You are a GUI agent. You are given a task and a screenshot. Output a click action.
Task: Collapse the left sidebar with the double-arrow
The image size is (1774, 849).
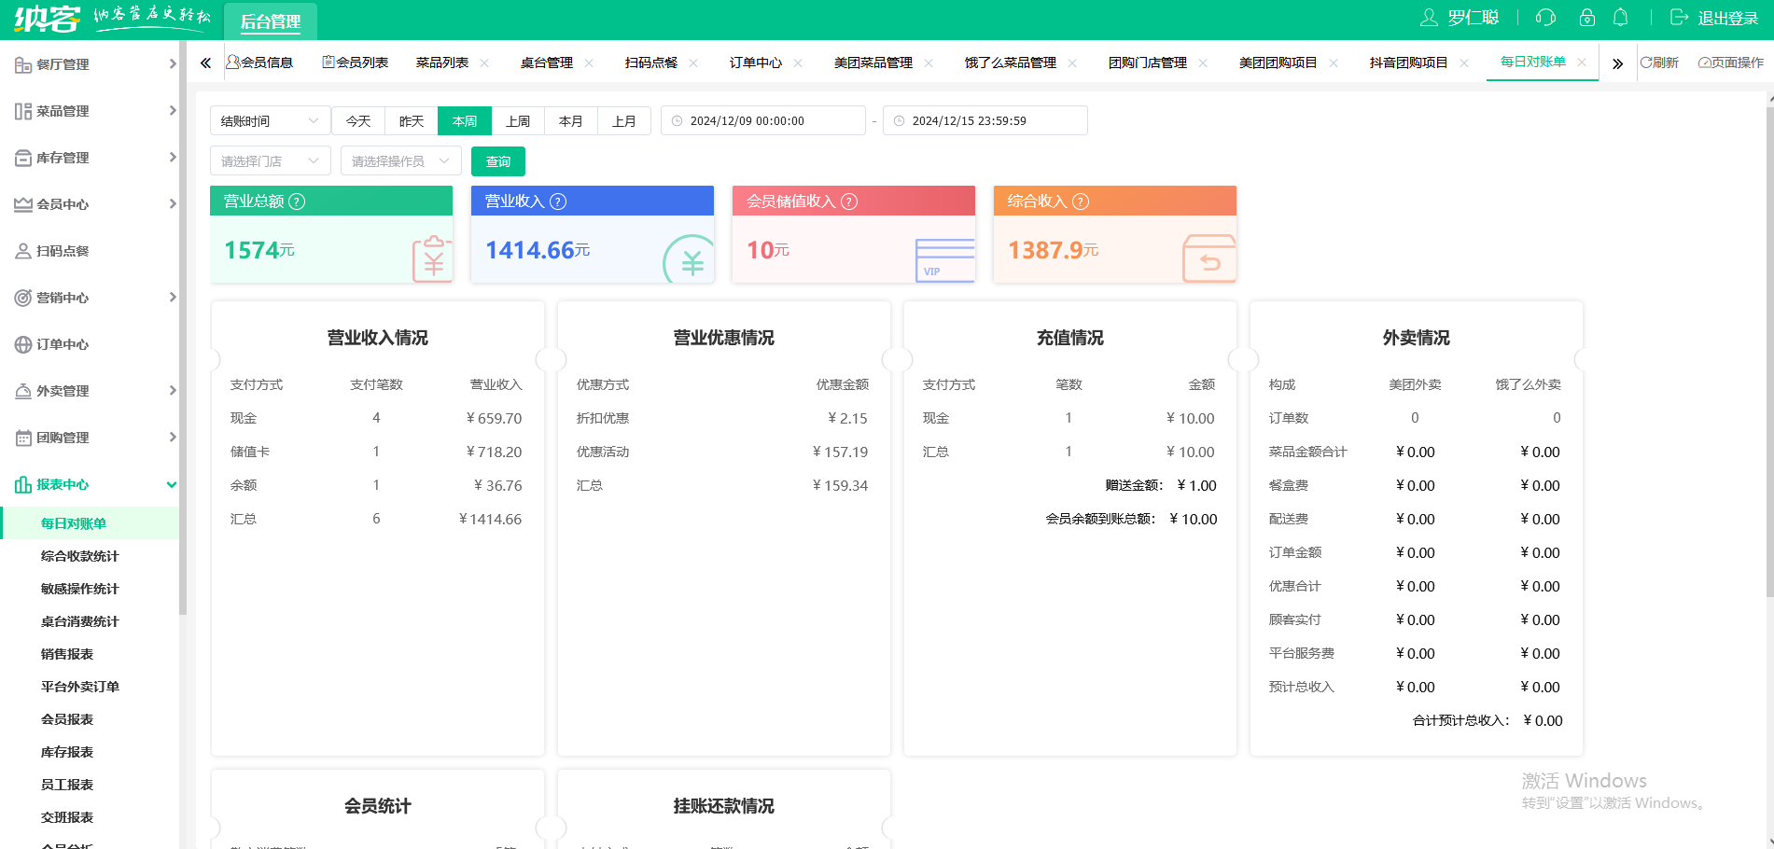[205, 62]
